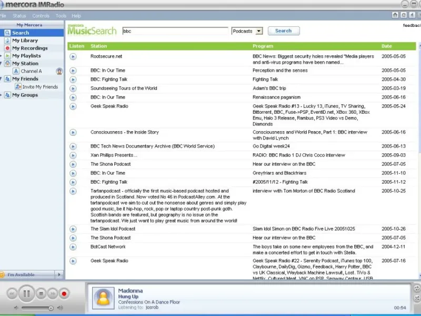Open the Podcasts search type dropdown
Viewport: 421px width, 316px height.
point(259,31)
